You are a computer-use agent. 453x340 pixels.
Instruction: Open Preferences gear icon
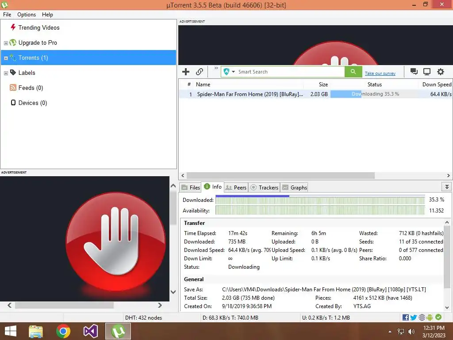440,72
